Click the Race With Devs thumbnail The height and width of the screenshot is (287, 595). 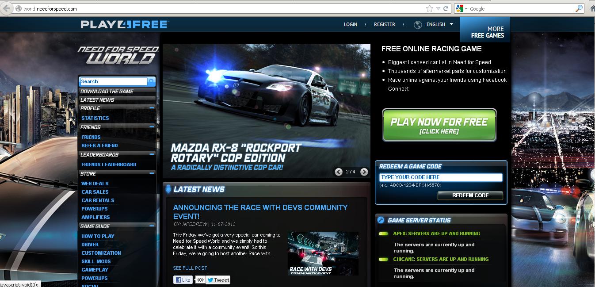click(x=323, y=253)
